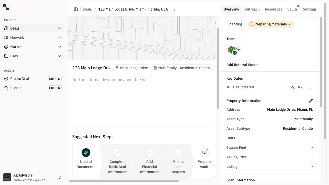The height and width of the screenshot is (185, 329).
Task: Switch to the Outreach tab
Action: point(252,9)
